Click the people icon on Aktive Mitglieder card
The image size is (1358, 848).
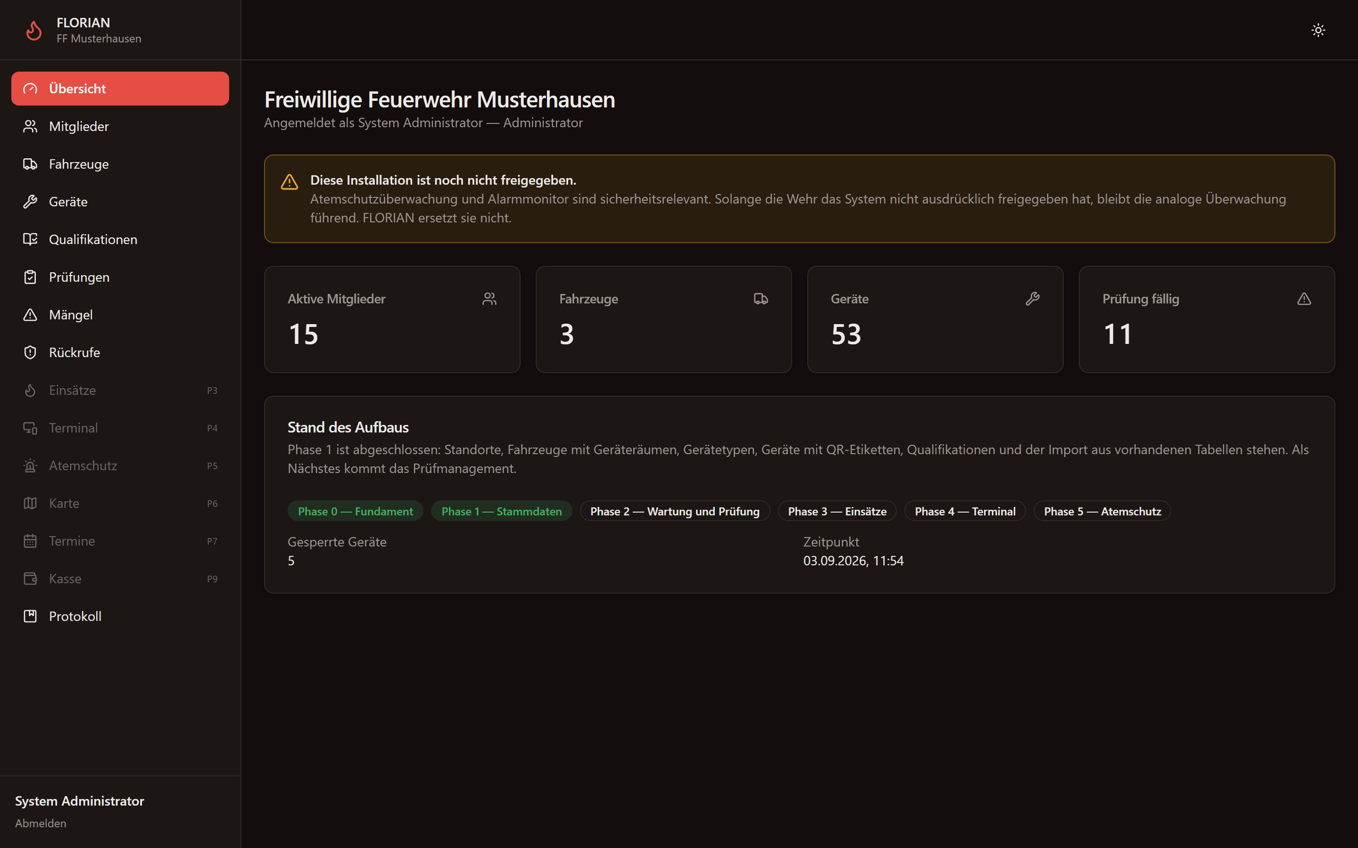[489, 299]
